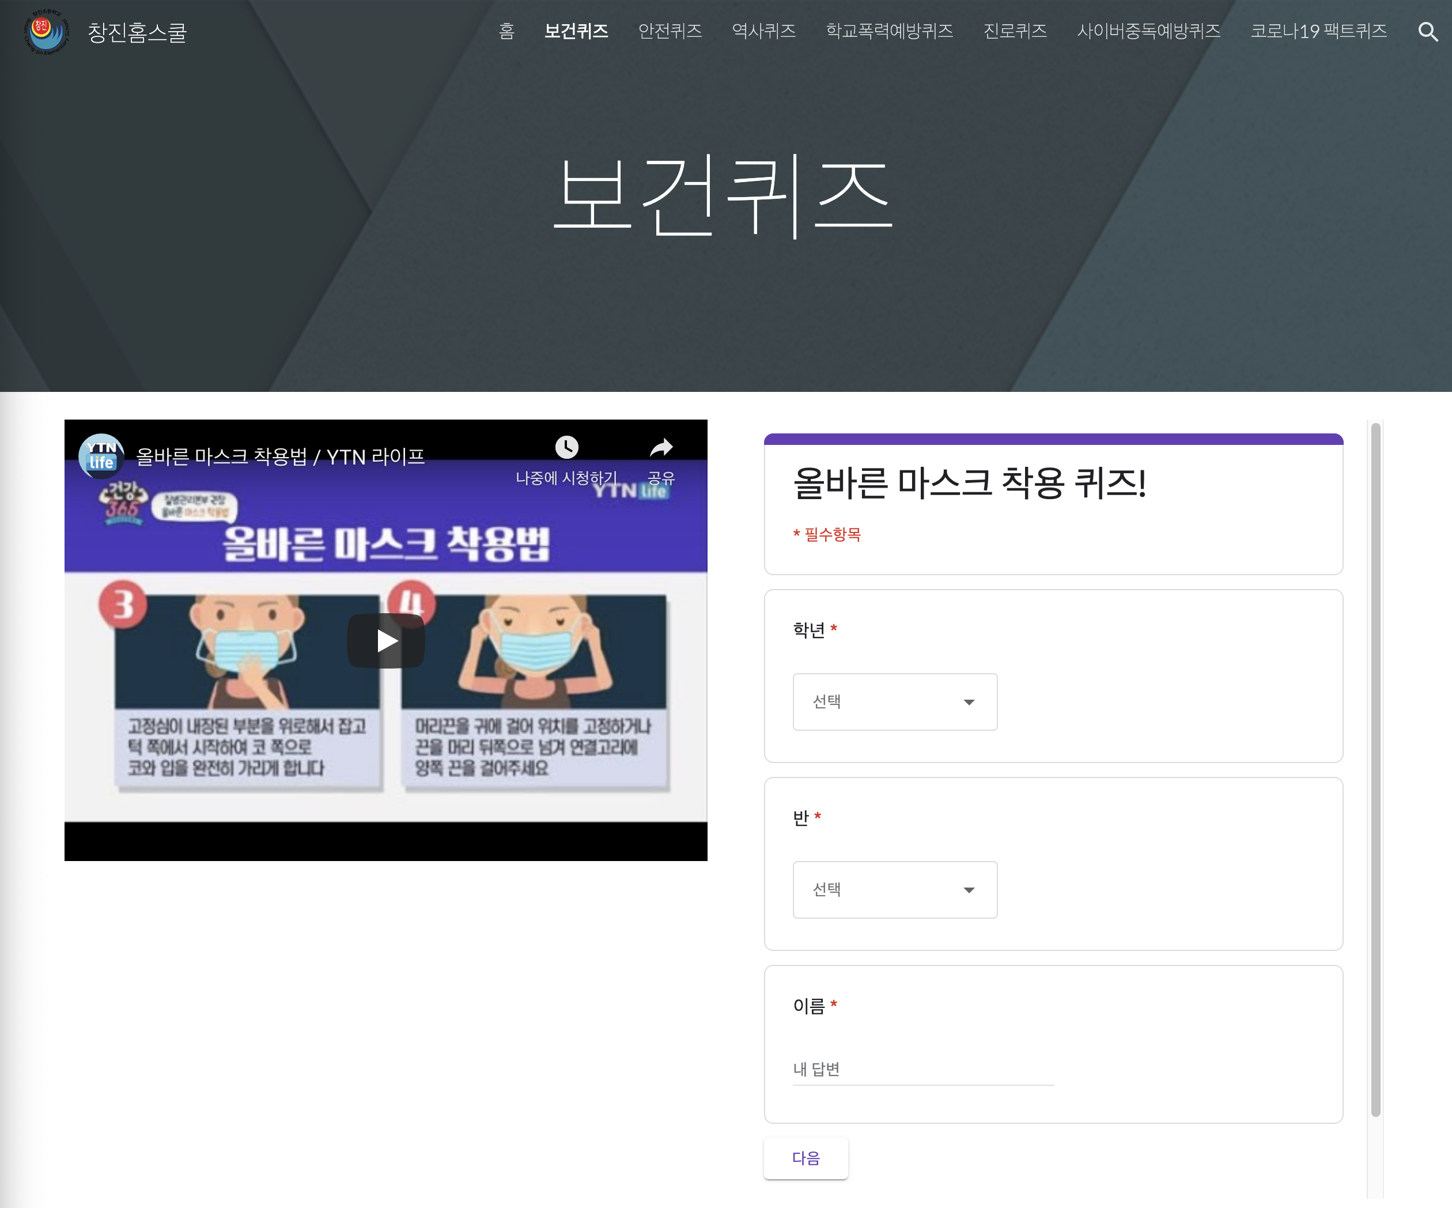Play the mask video
Viewport: 1452px width, 1208px height.
click(386, 641)
